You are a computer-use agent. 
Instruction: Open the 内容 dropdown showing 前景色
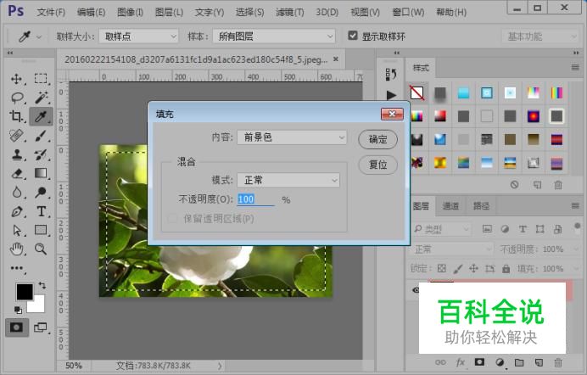[x=292, y=137]
